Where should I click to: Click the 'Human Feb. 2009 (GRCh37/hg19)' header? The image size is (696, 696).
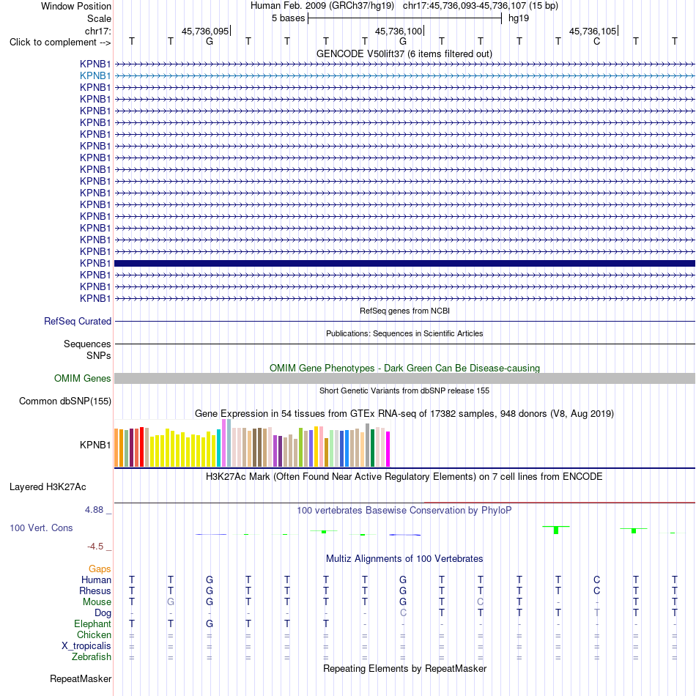click(322, 6)
